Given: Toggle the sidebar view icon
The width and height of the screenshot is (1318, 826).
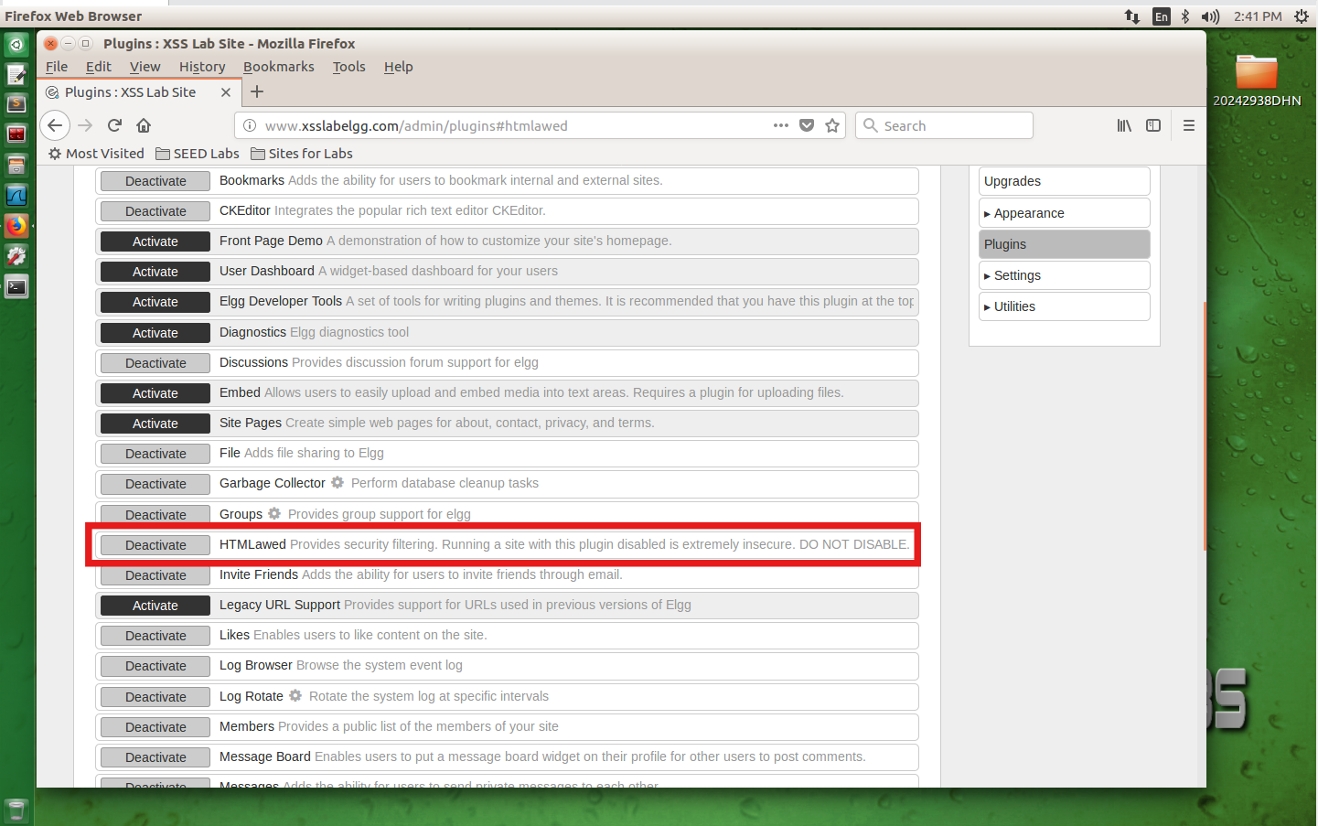Looking at the screenshot, I should tap(1153, 125).
